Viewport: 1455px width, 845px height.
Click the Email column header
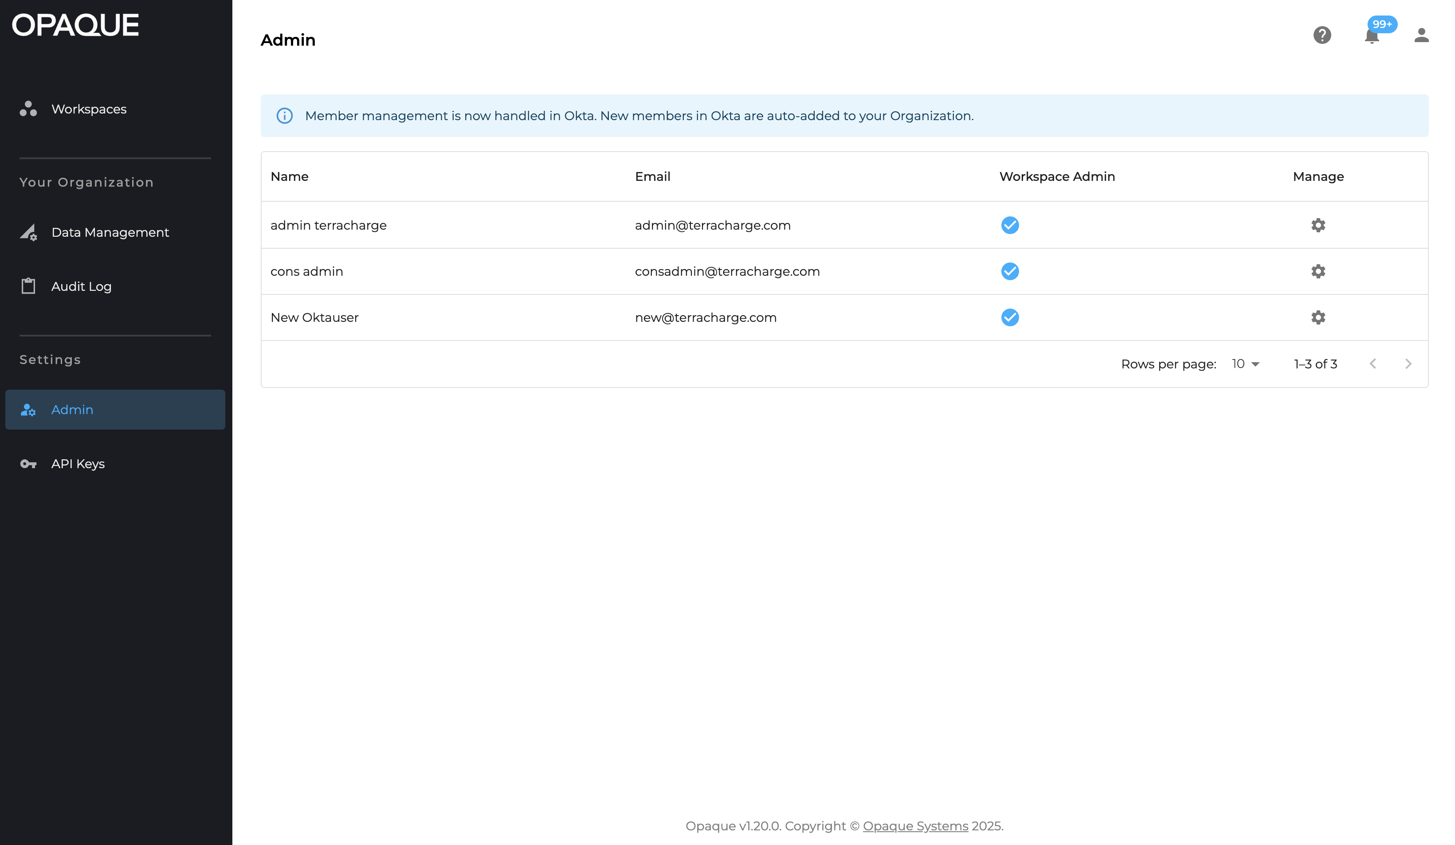click(652, 176)
